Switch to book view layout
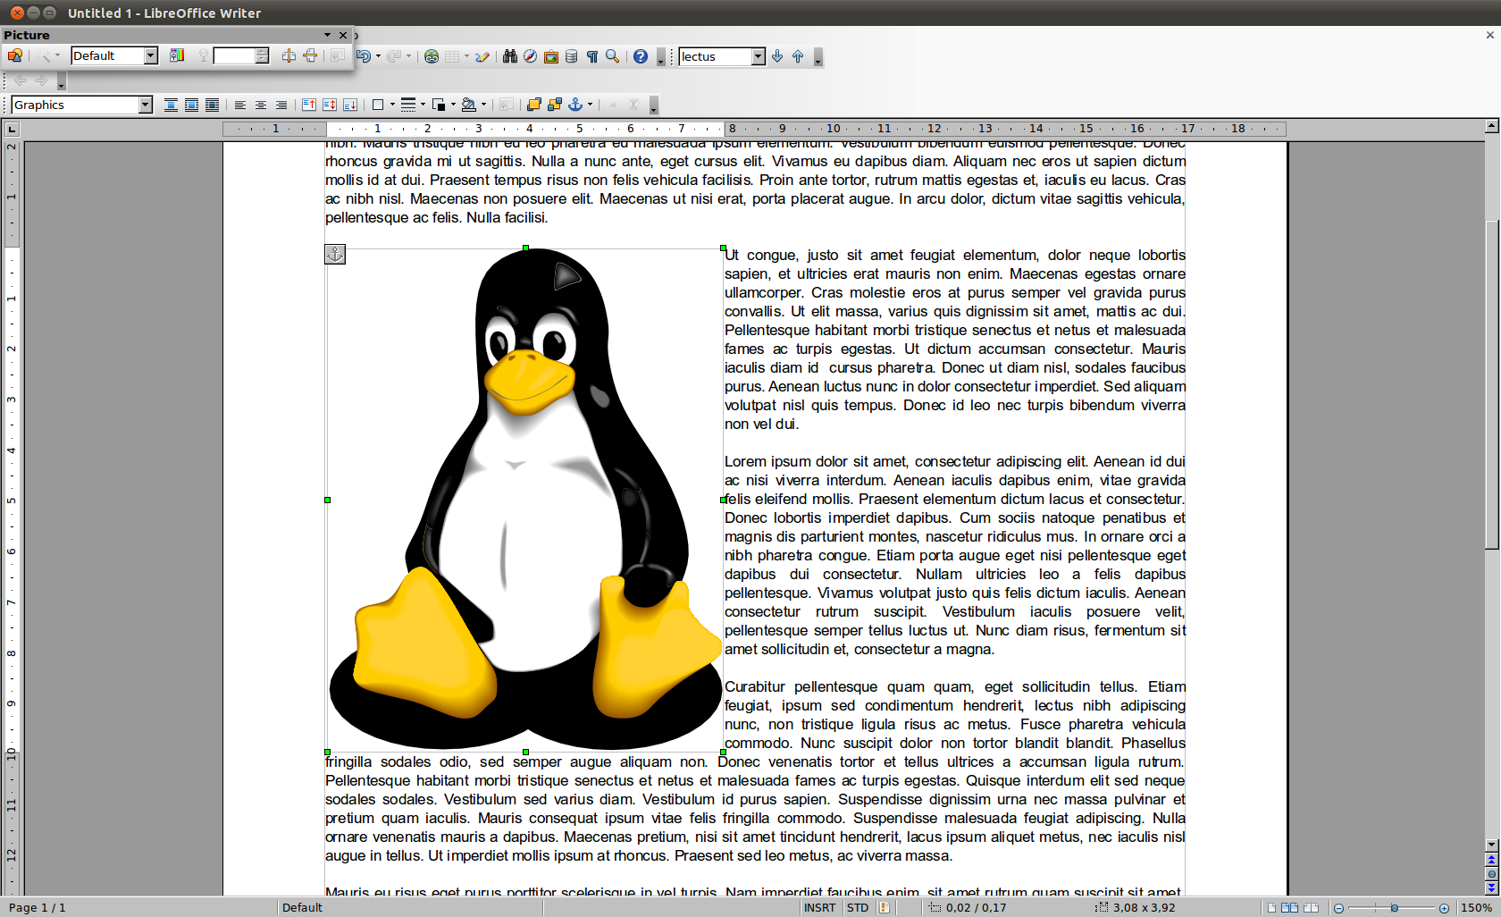The height and width of the screenshot is (917, 1501). pyautogui.click(x=1311, y=908)
